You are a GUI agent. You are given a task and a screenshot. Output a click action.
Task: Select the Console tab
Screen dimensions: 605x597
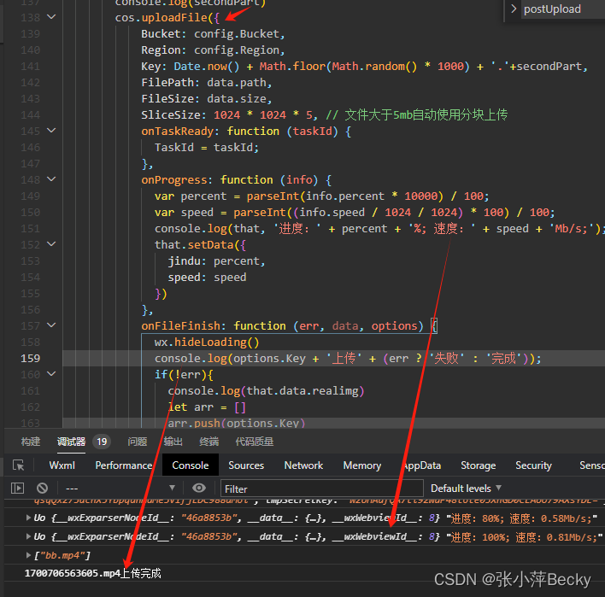pos(191,465)
